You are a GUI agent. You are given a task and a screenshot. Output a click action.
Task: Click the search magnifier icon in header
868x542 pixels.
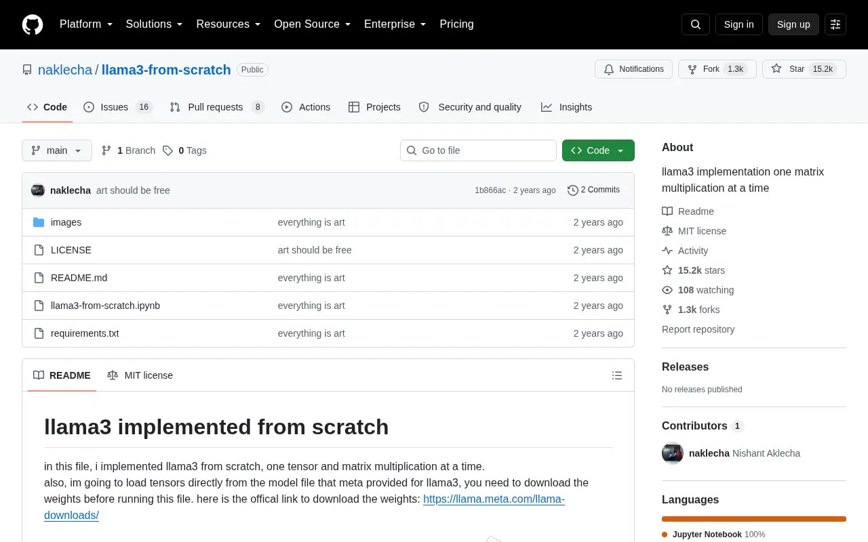click(x=696, y=24)
